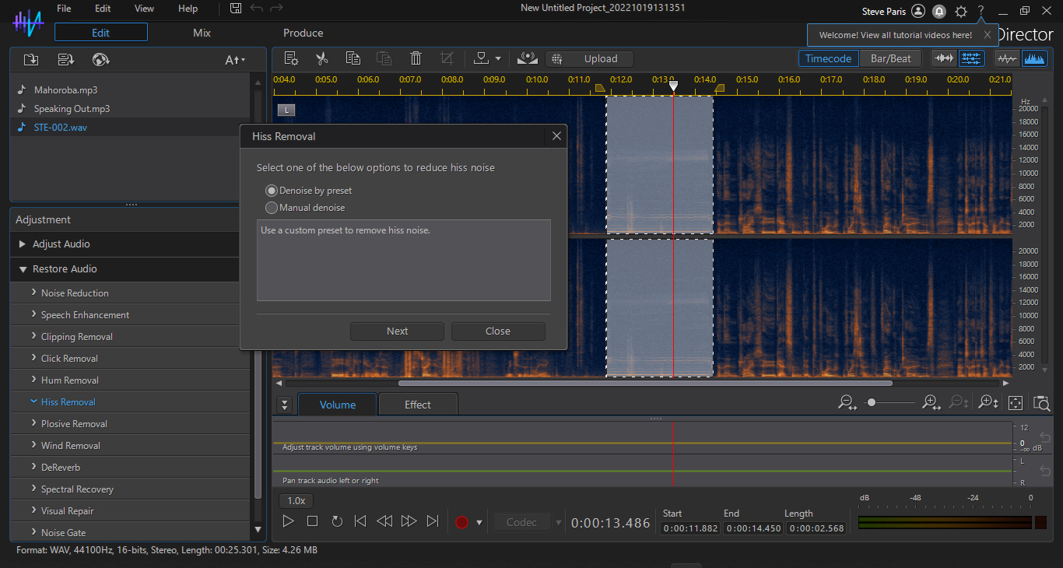Click zoom to selection icon

pos(1041,402)
